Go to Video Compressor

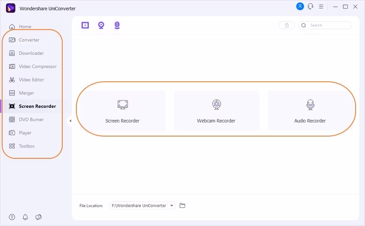33,66
